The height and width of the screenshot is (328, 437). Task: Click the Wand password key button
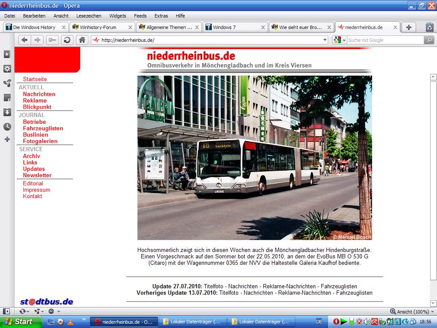[52, 40]
